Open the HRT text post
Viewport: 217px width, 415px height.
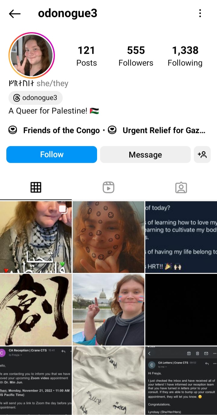(x=181, y=237)
